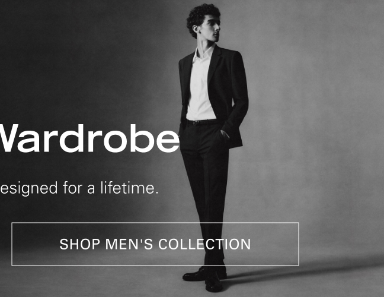Viewport: 384px width, 297px height.
Task: Click the letter W in Wardrobe
Action: (x=7, y=138)
